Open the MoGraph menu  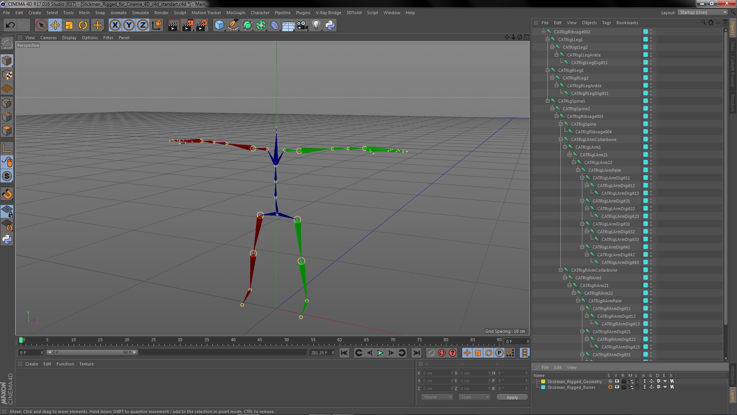[x=236, y=13]
